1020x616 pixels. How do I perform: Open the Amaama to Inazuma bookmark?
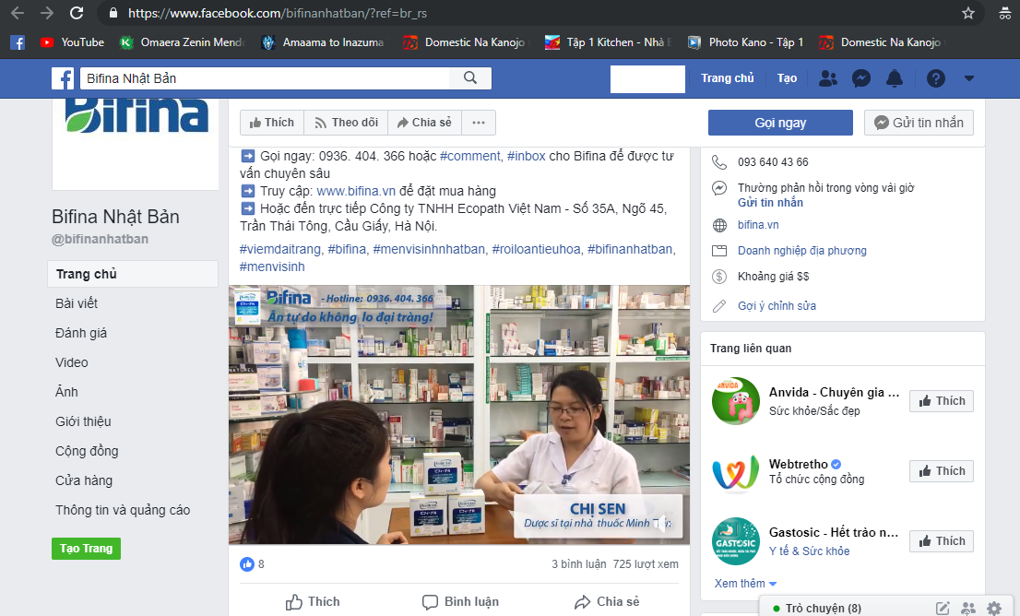323,42
